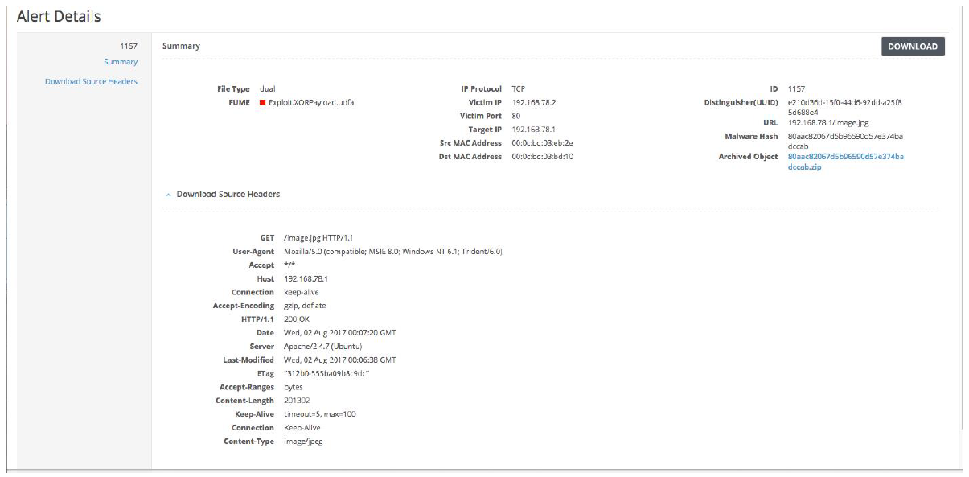This screenshot has width=969, height=477.
Task: Select the Exploit.XORPayload.udfa text
Action: [311, 103]
